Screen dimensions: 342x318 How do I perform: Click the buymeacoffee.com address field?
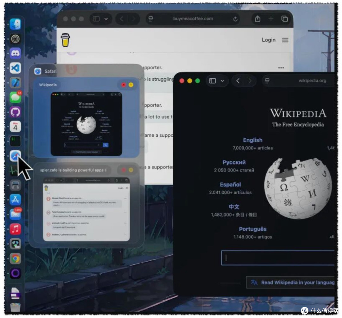193,19
